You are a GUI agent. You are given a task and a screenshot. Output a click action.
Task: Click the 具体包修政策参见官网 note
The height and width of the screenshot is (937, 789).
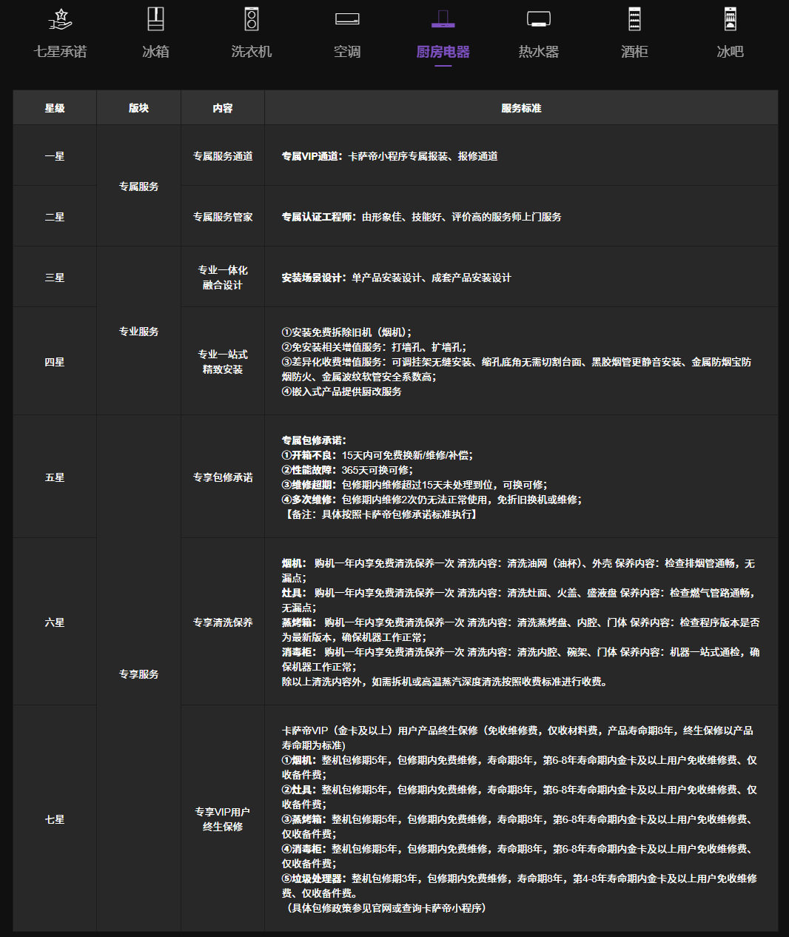(386, 908)
